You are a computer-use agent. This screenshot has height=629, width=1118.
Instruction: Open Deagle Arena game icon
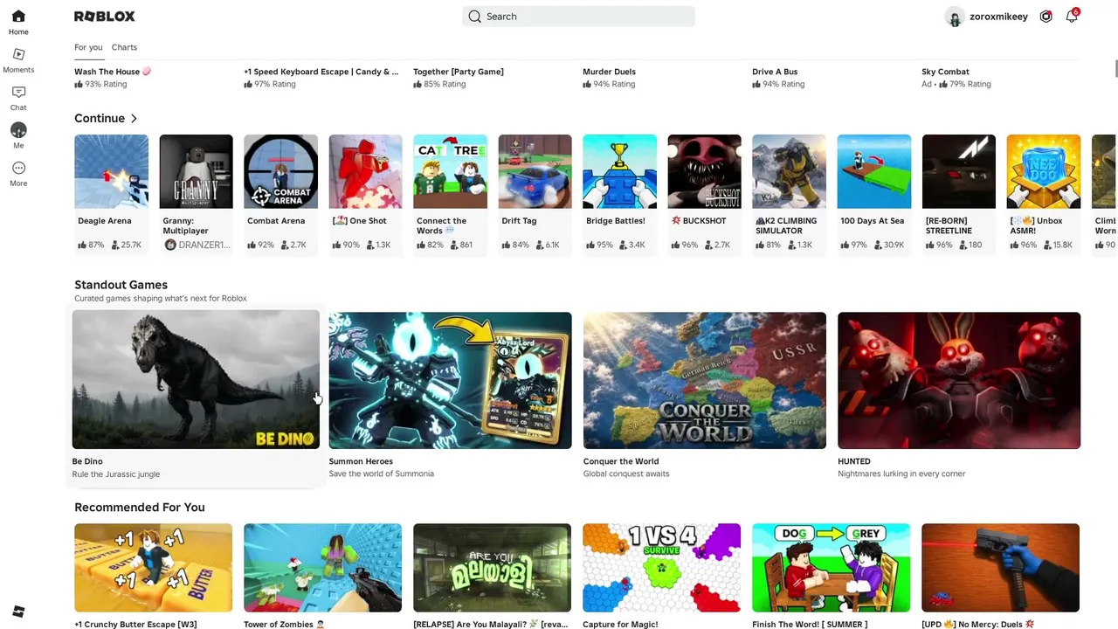111,171
